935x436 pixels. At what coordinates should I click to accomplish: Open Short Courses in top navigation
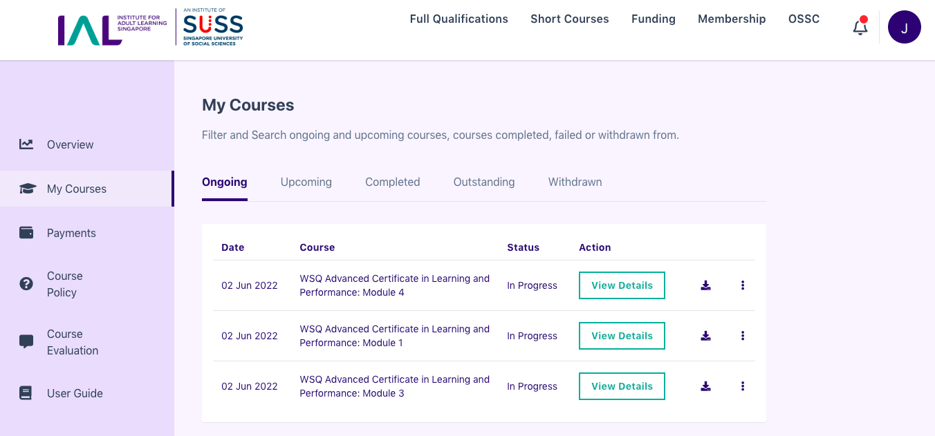[570, 19]
